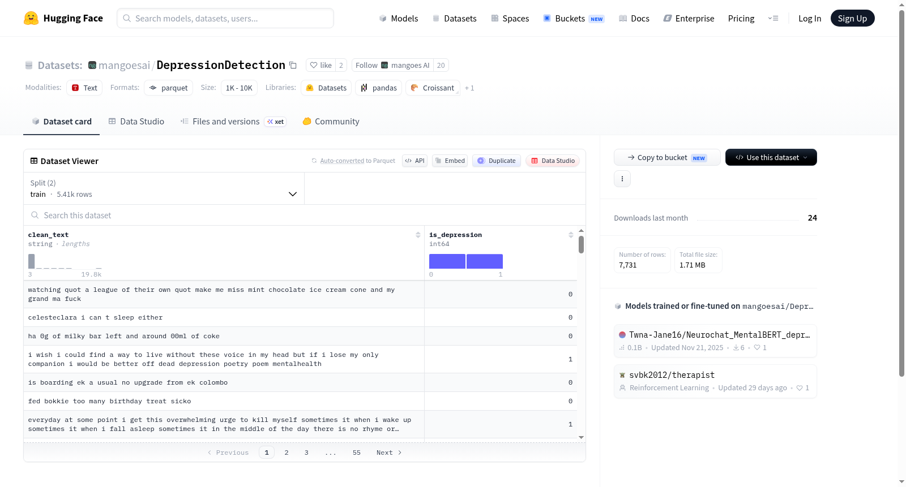
Task: Click the Datasets breadcrumb icon
Action: [x=29, y=65]
